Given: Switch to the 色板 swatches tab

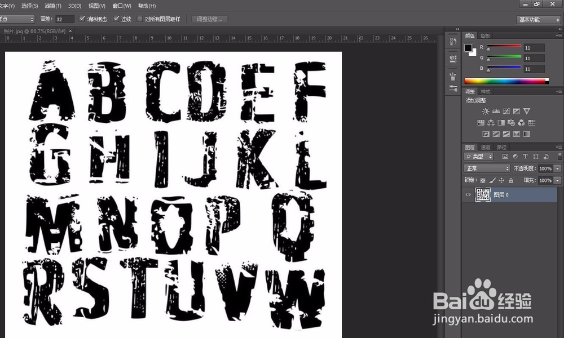Looking at the screenshot, I should (x=485, y=35).
